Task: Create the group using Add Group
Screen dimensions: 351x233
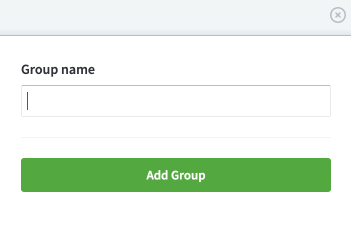Action: pyautogui.click(x=176, y=175)
